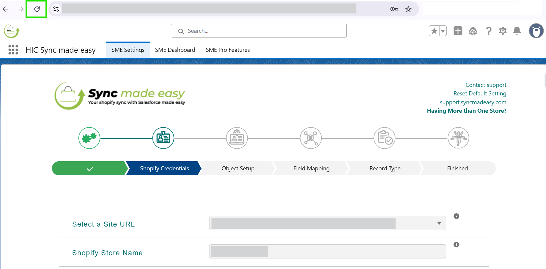
Task: Open the Select a Site URL dropdown
Action: [327, 223]
